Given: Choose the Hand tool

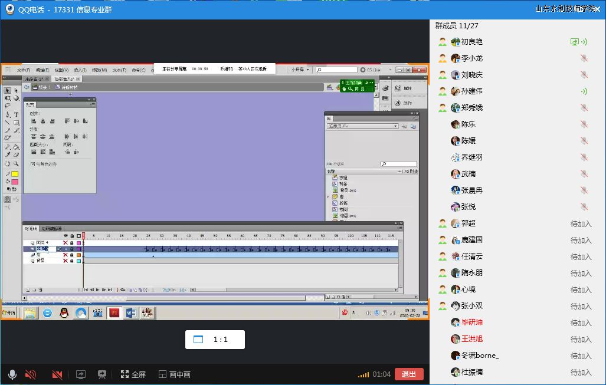Looking at the screenshot, I should pos(8,164).
